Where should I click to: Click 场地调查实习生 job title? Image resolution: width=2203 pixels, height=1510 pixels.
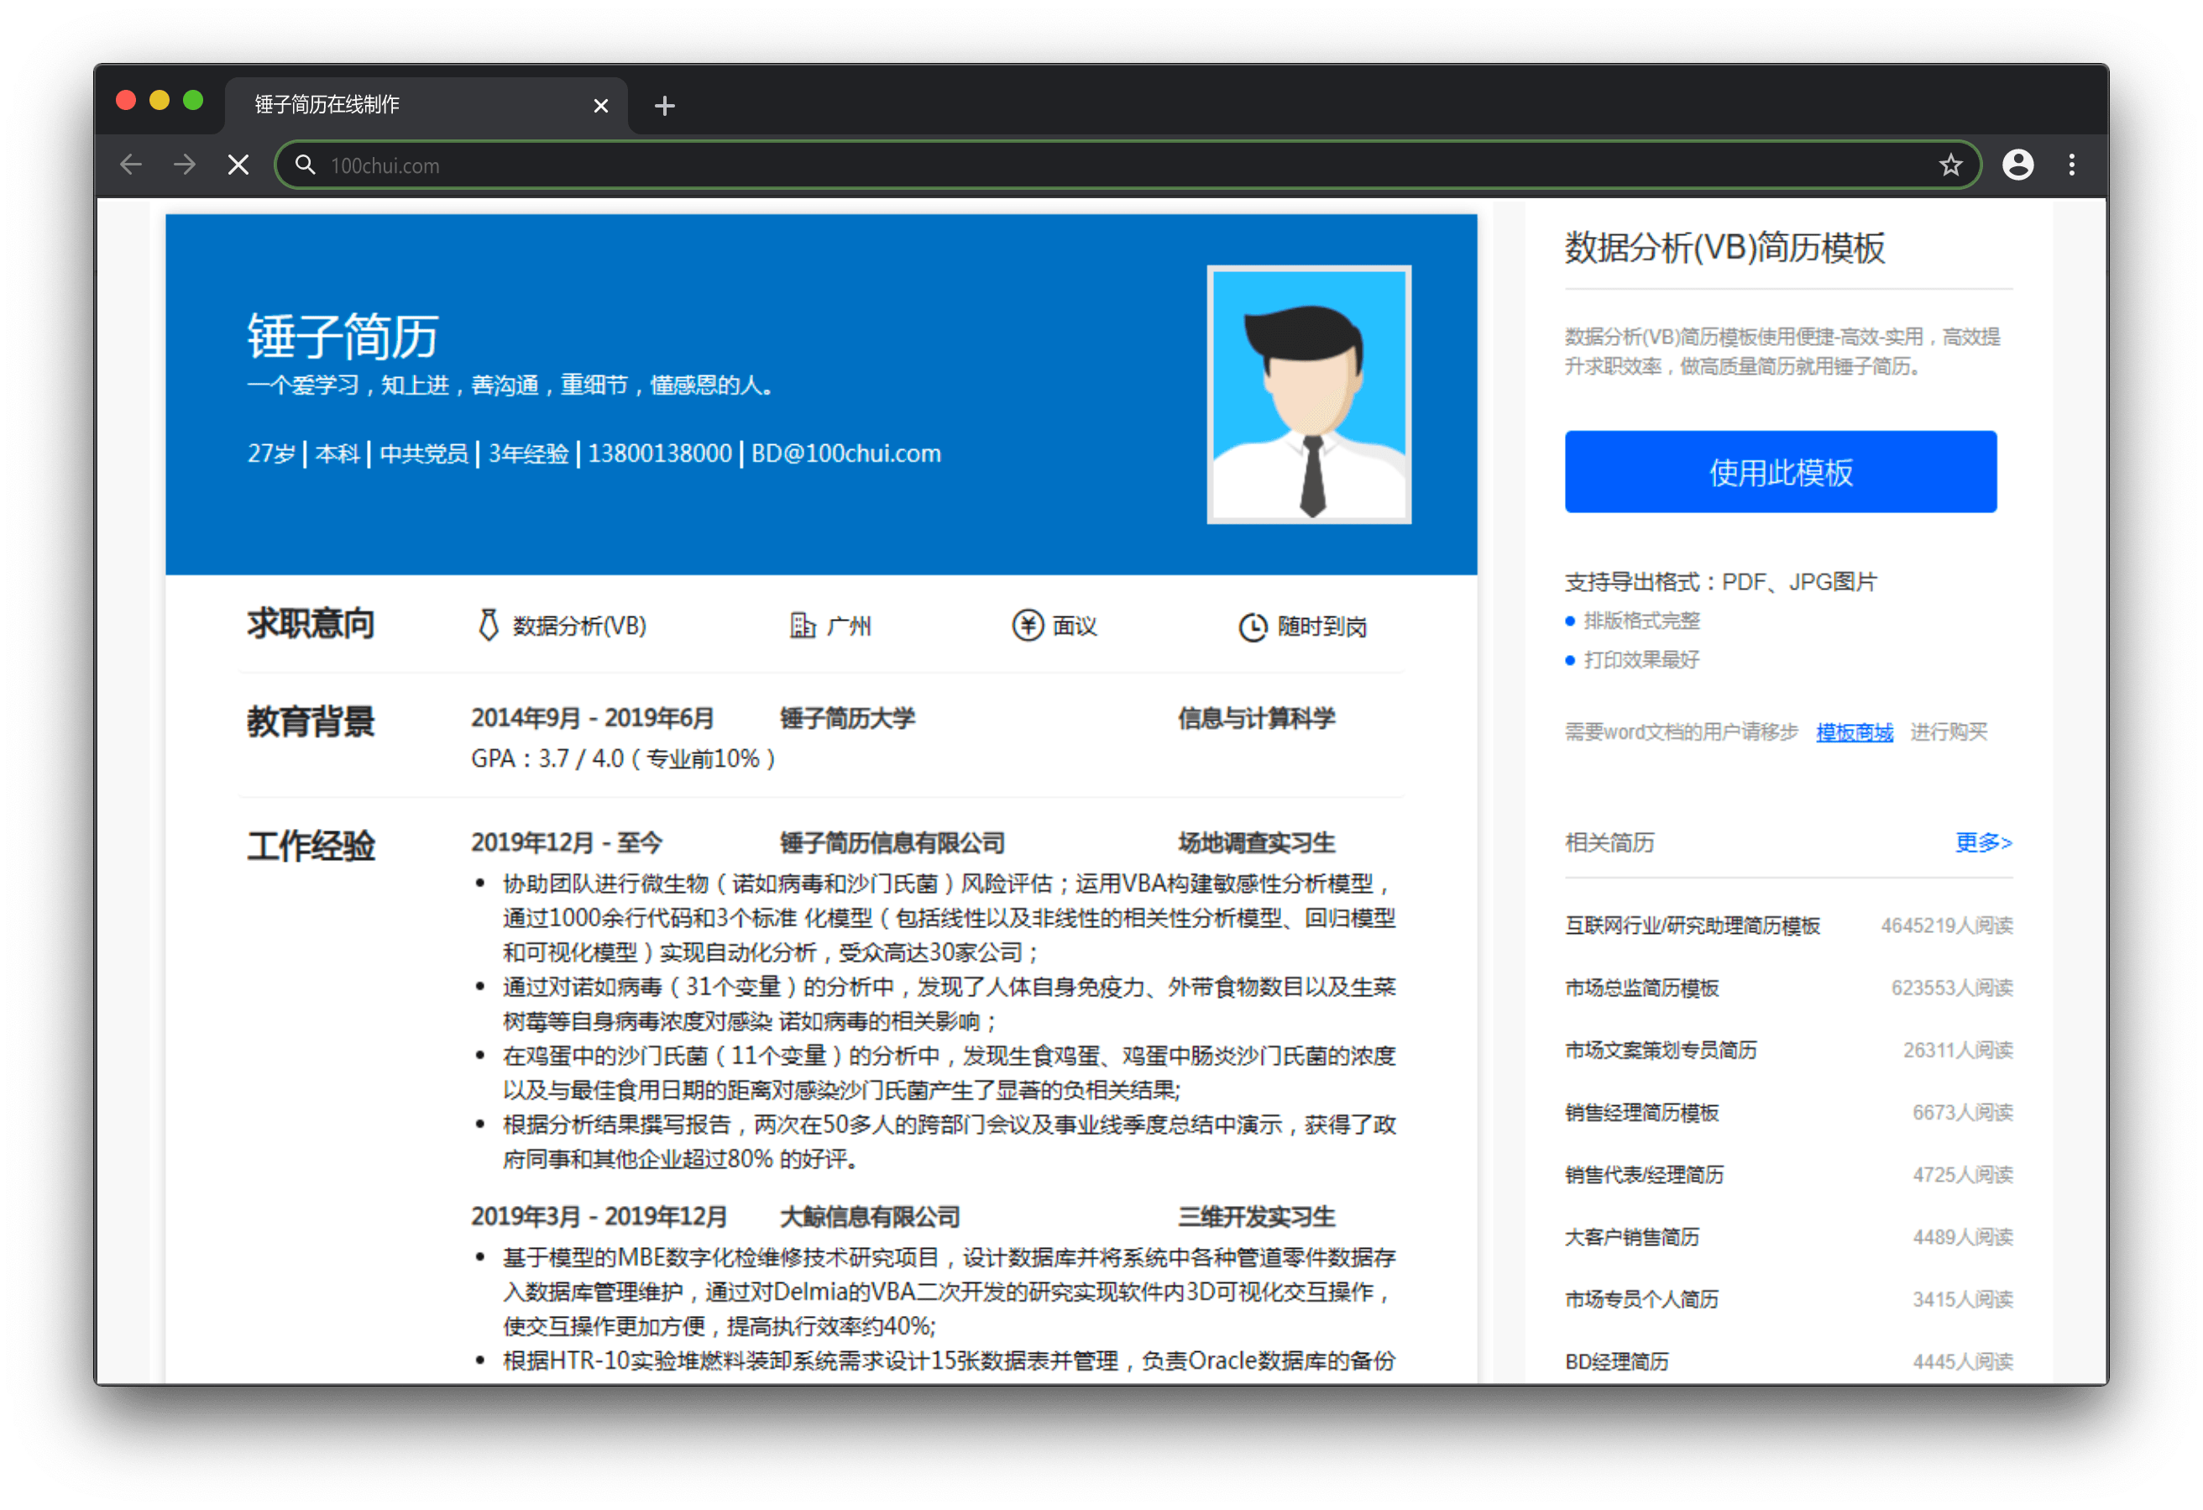(x=1256, y=842)
